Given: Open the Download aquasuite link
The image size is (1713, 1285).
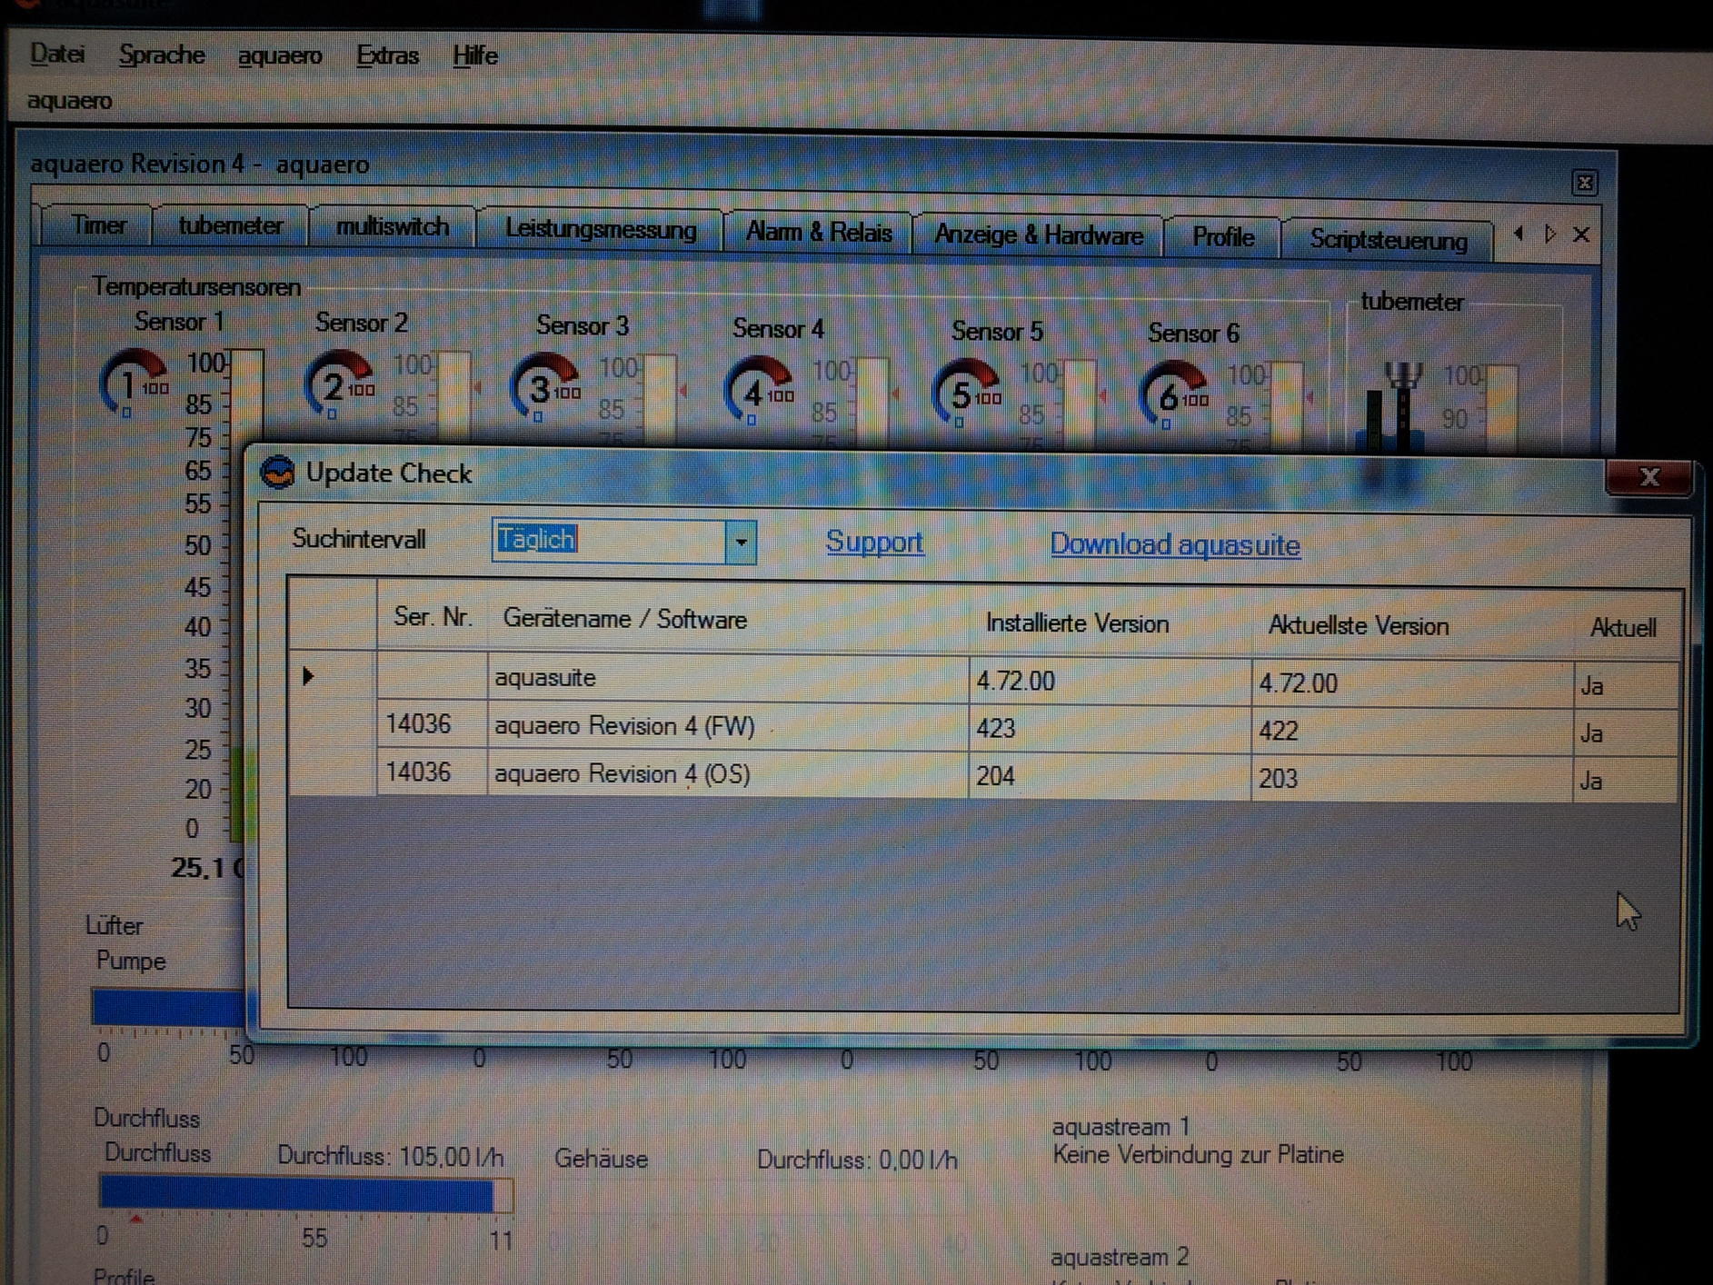Looking at the screenshot, I should coord(1175,545).
